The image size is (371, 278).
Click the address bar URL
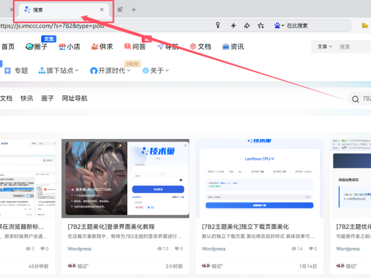[52, 26]
